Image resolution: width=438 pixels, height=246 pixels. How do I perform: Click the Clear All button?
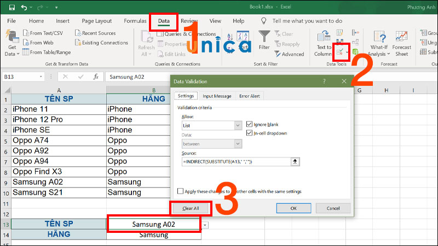pyautogui.click(x=191, y=208)
